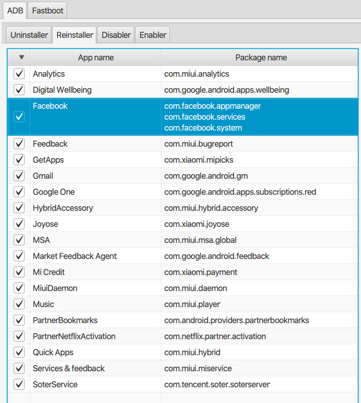Uncheck the PartnerNetflixActivation checkbox
This screenshot has height=403, width=361.
pyautogui.click(x=19, y=336)
